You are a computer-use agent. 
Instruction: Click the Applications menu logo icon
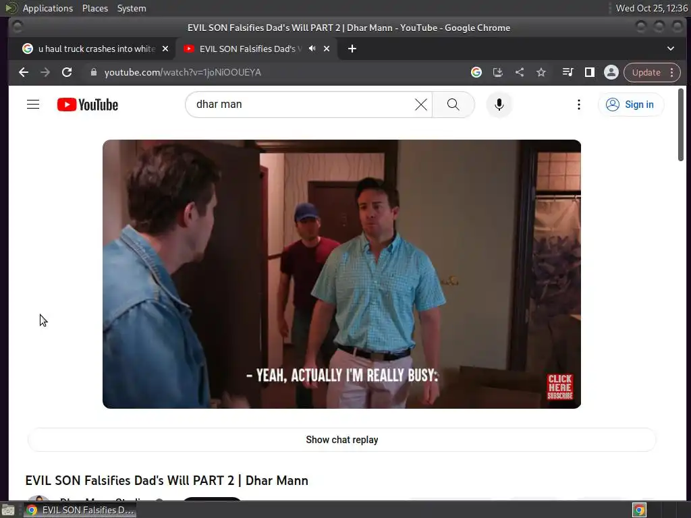click(11, 8)
